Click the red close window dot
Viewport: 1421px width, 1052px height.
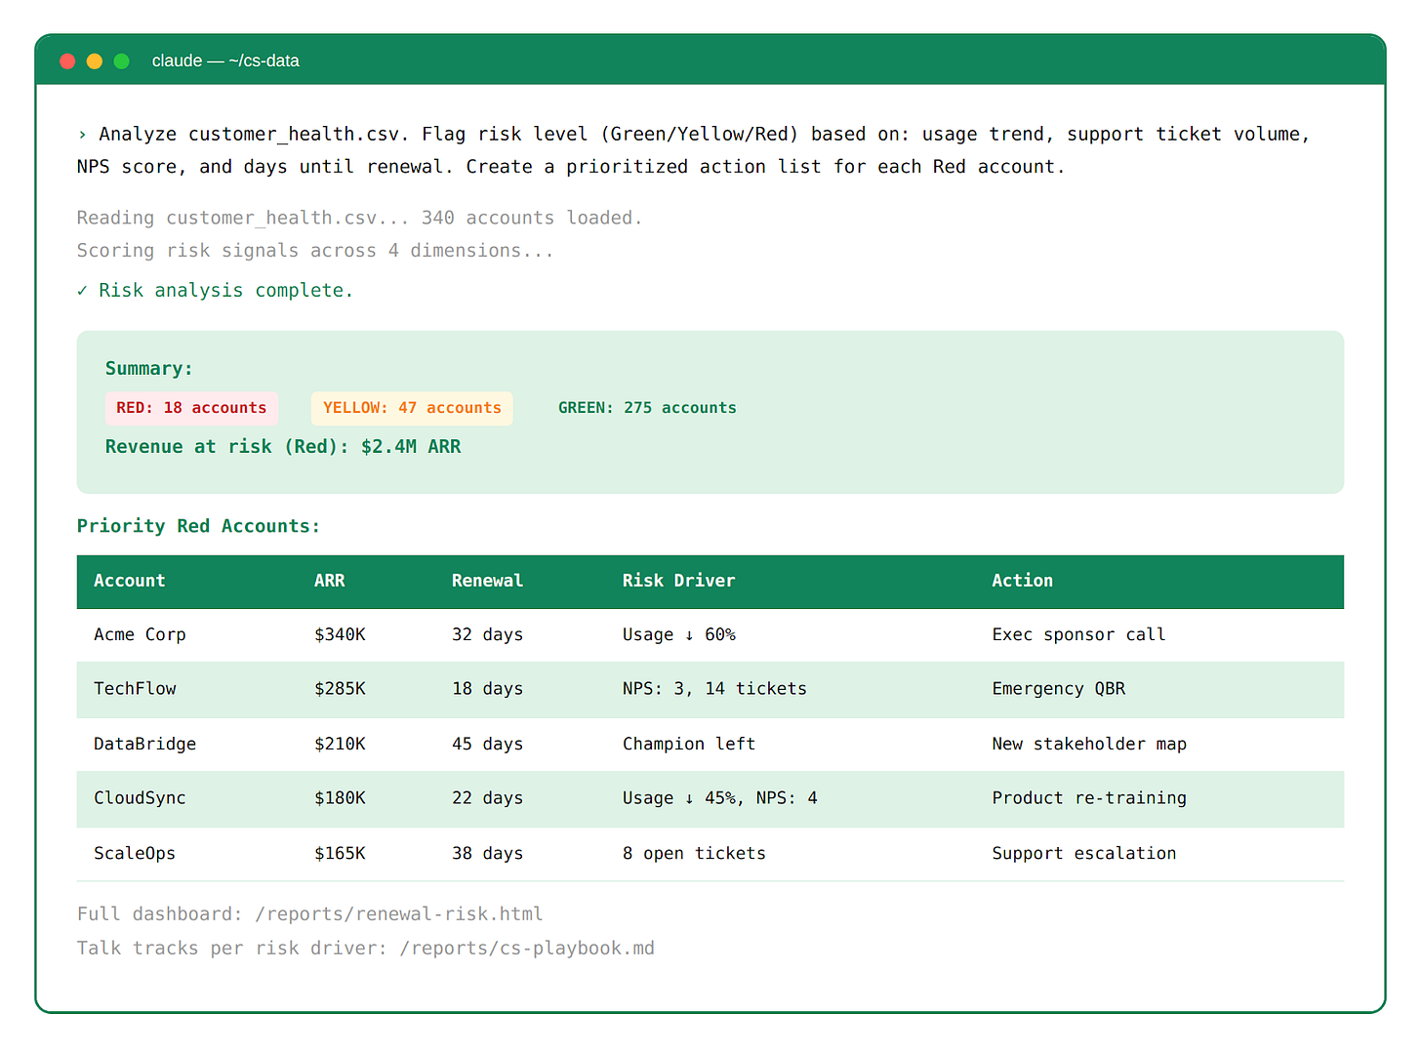(67, 61)
